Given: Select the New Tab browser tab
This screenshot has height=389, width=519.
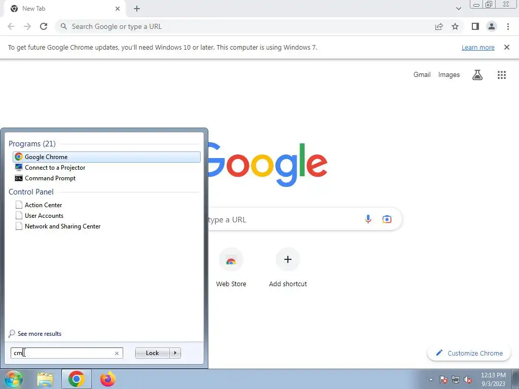Looking at the screenshot, I should click(64, 9).
